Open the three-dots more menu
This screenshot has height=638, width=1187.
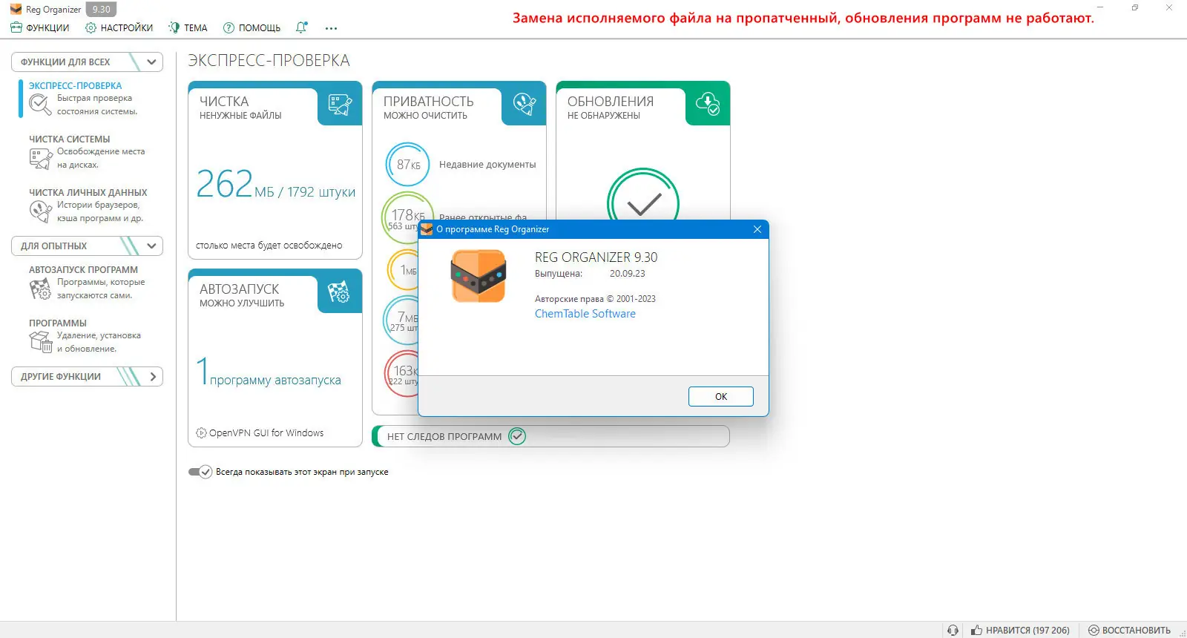[331, 28]
